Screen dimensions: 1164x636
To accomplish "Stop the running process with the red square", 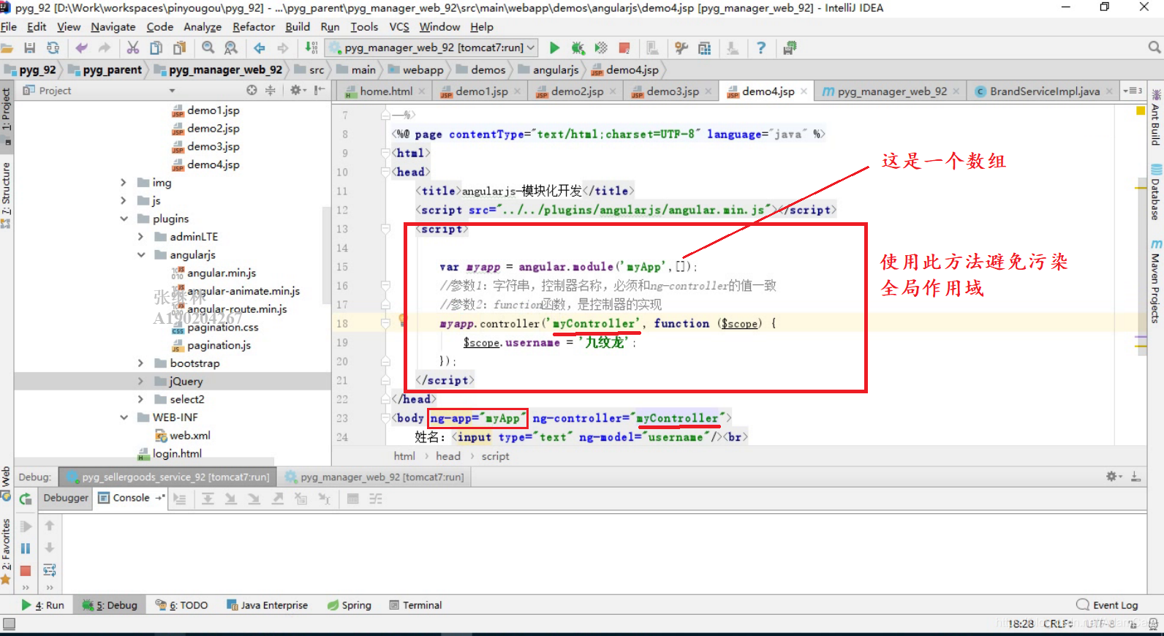I will [624, 48].
